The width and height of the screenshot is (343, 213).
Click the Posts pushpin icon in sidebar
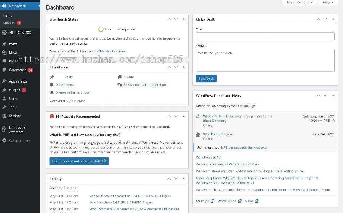4,44
